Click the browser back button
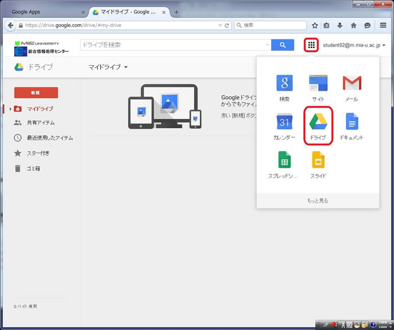This screenshot has height=330, width=394. [x=10, y=25]
